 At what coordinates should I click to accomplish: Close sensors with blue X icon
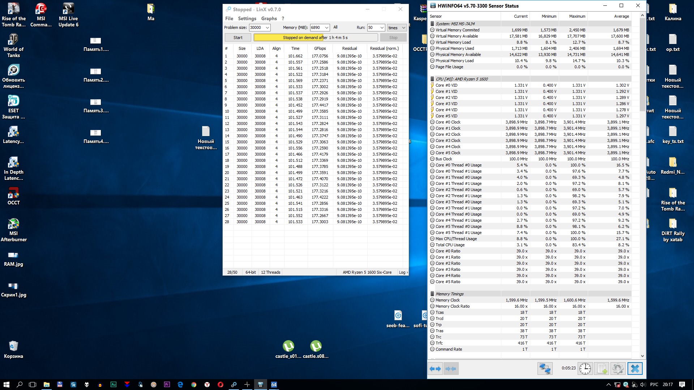pos(635,369)
